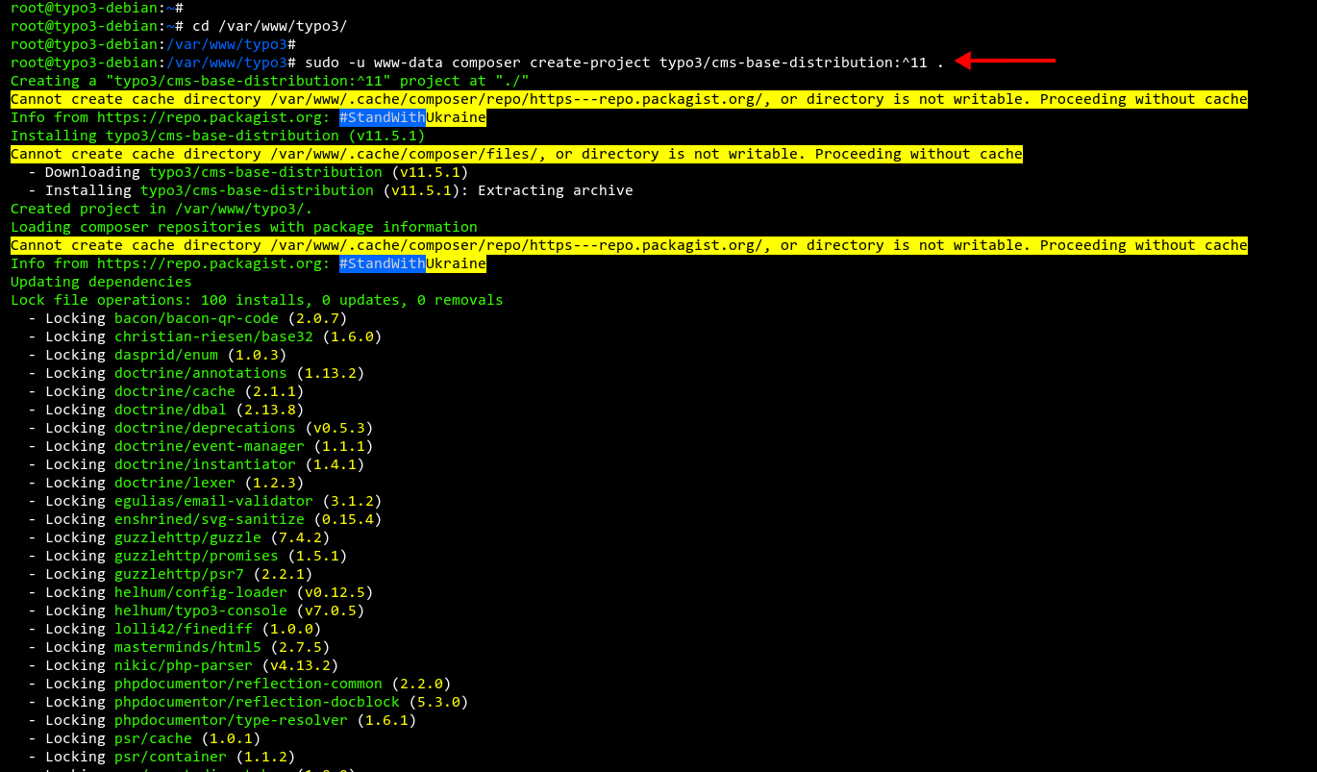Click the 'doctrine/instantiator' package name
1317x772 pixels.
(205, 464)
